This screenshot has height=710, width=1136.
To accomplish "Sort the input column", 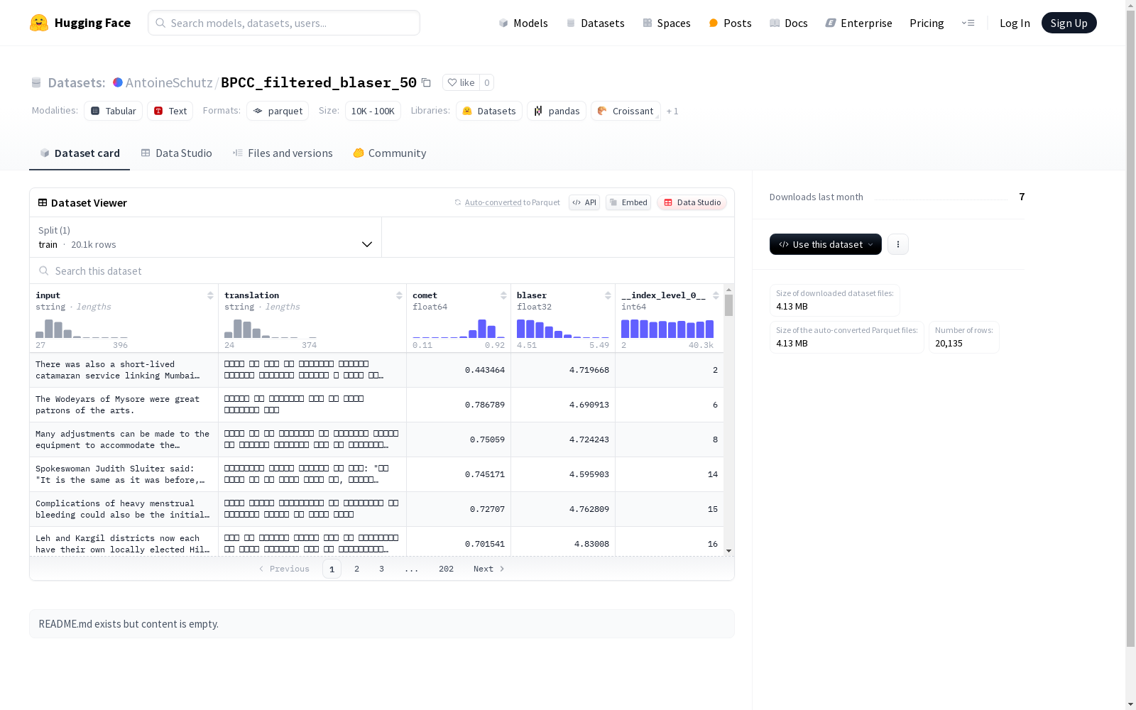I will point(210,295).
